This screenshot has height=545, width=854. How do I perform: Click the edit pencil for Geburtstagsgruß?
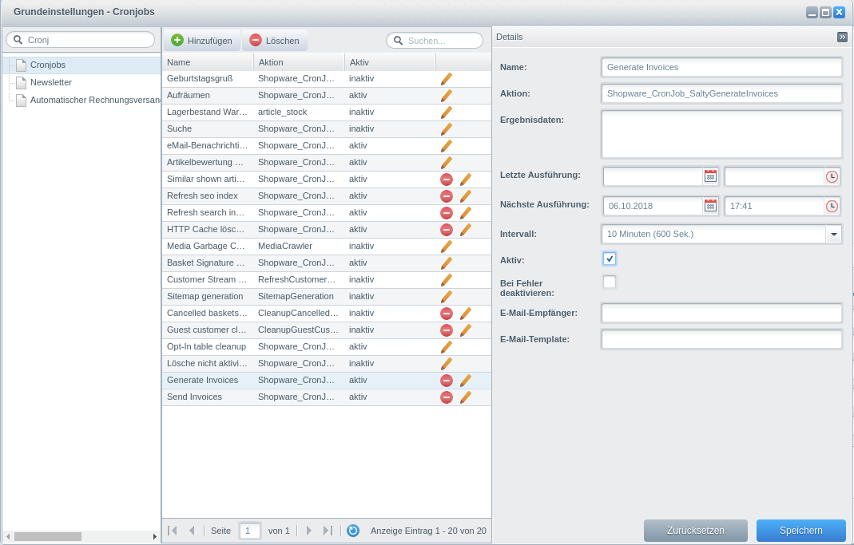coord(446,79)
